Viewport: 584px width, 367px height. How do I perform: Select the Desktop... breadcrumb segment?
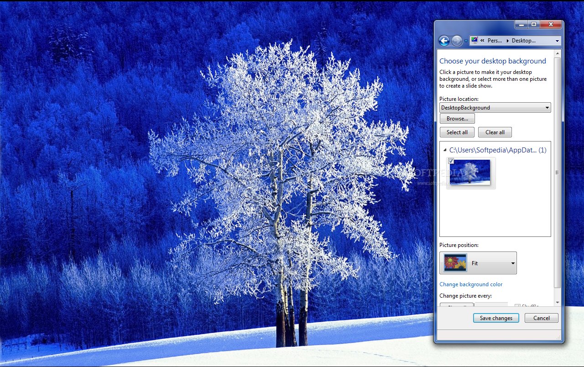click(x=524, y=41)
